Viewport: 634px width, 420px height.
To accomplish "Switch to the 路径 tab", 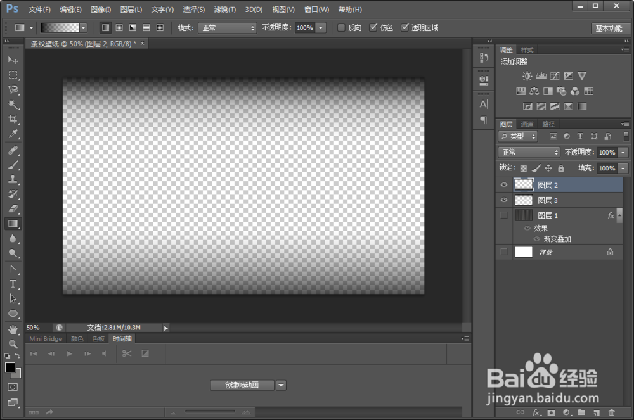I will coord(548,124).
